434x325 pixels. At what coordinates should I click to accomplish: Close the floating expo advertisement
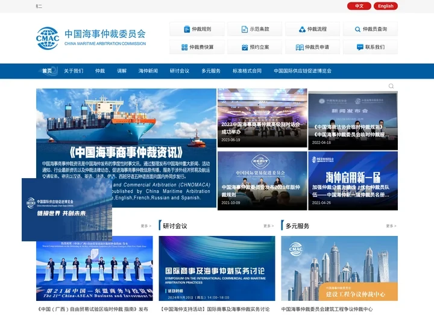click(x=112, y=178)
